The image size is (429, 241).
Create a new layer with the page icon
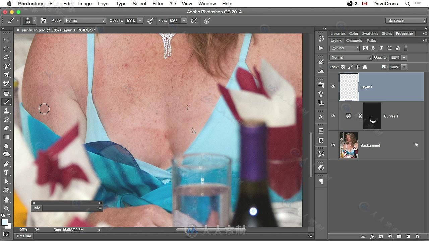(x=408, y=237)
